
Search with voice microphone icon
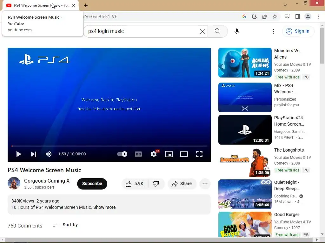tap(237, 31)
